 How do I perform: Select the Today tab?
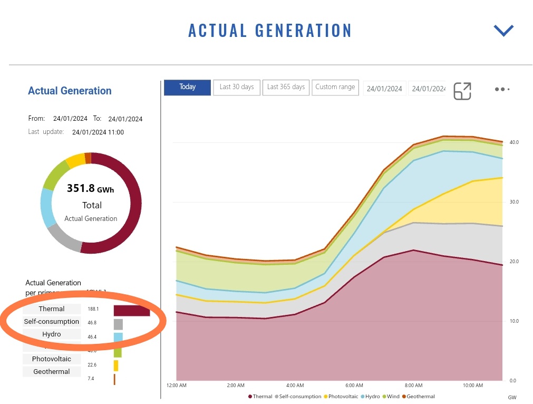[x=187, y=88]
